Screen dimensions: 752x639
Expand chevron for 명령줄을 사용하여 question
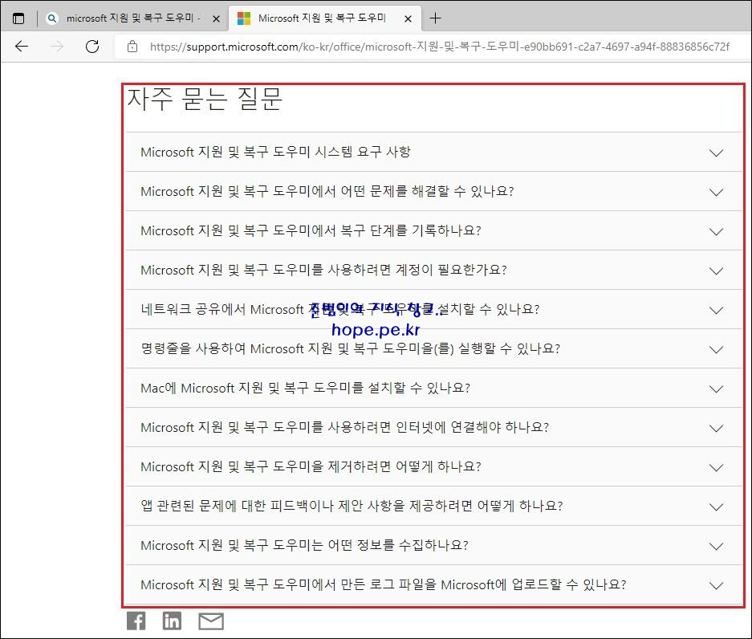[716, 350]
